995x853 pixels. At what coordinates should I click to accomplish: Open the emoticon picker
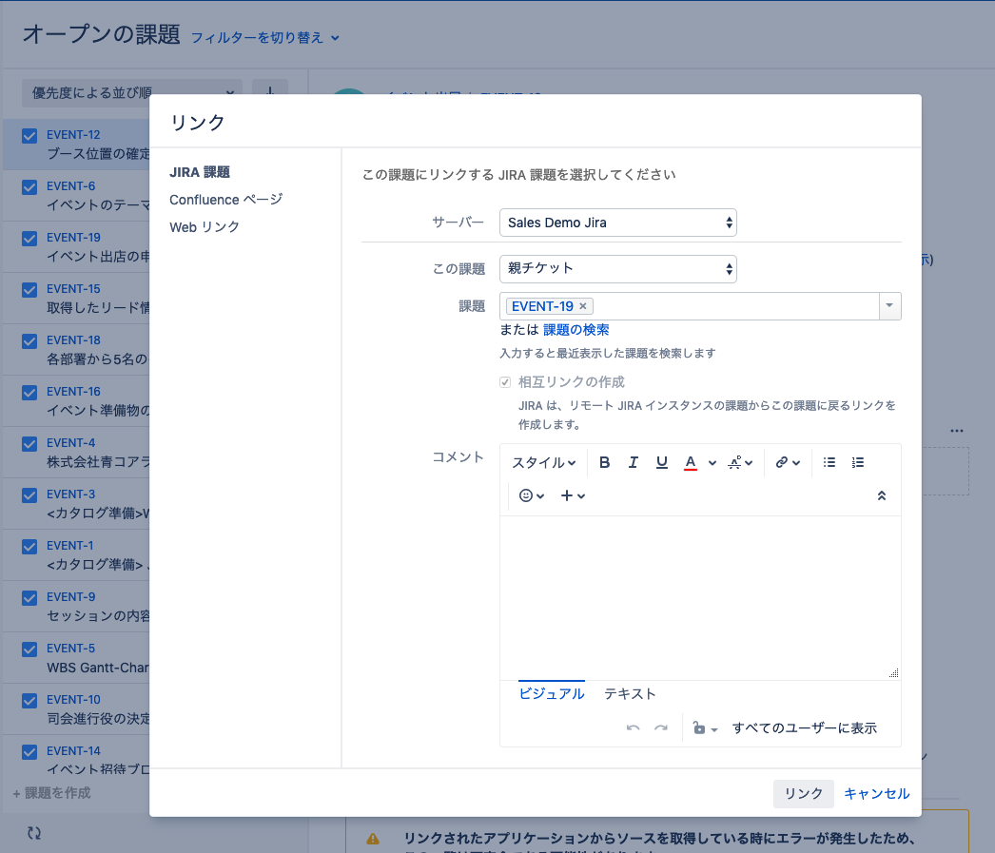[x=531, y=495]
